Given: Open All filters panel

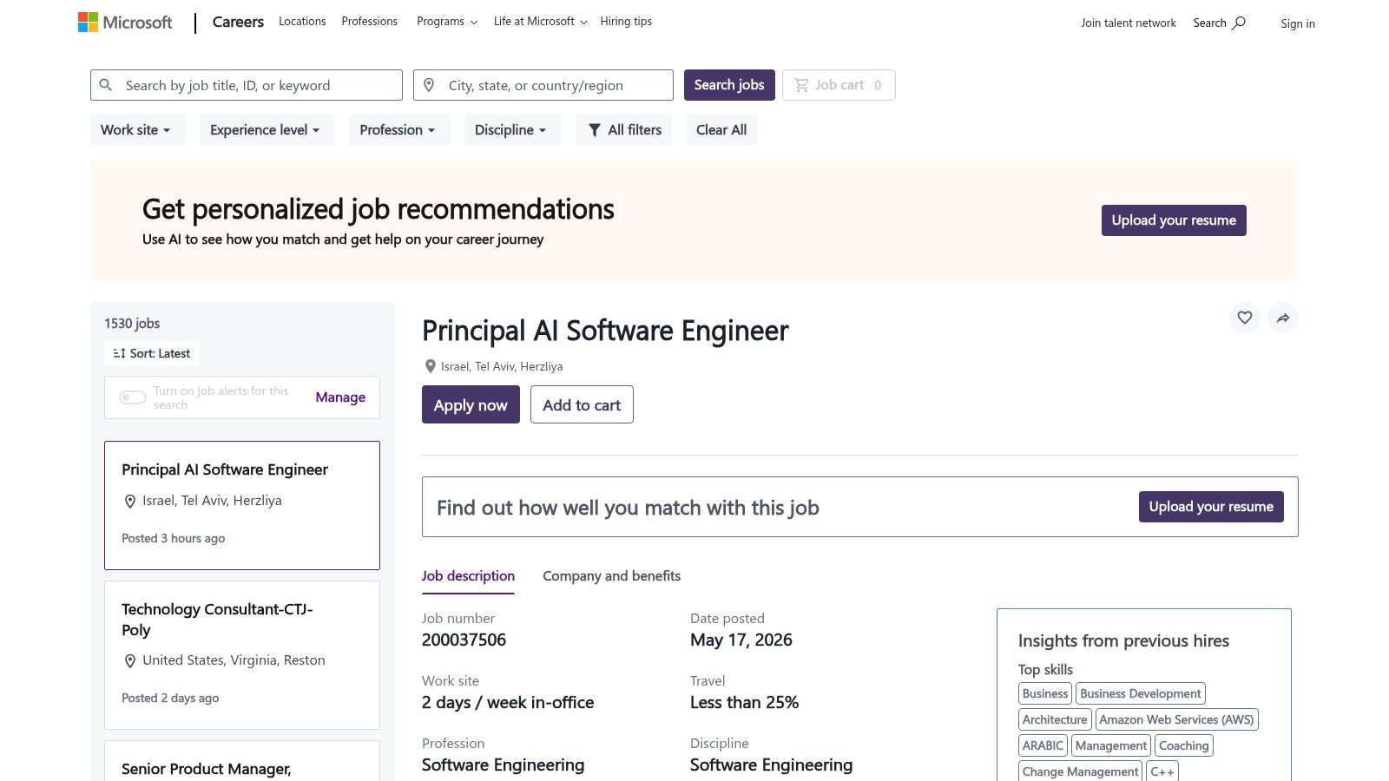Looking at the screenshot, I should [x=624, y=130].
